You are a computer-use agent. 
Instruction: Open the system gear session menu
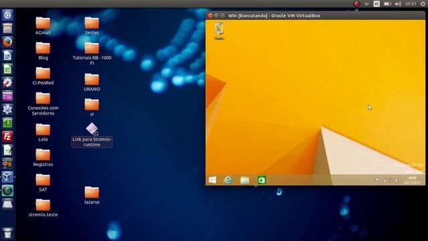click(x=423, y=4)
